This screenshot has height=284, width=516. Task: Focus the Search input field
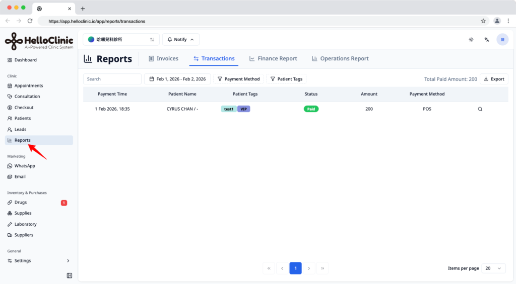(112, 79)
